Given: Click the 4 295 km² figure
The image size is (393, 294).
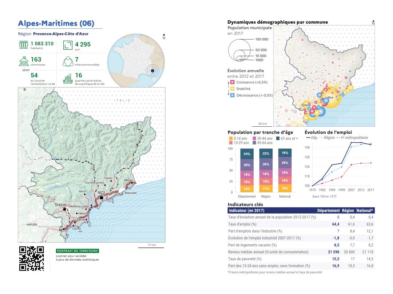Looking at the screenshot, I should click(83, 45).
